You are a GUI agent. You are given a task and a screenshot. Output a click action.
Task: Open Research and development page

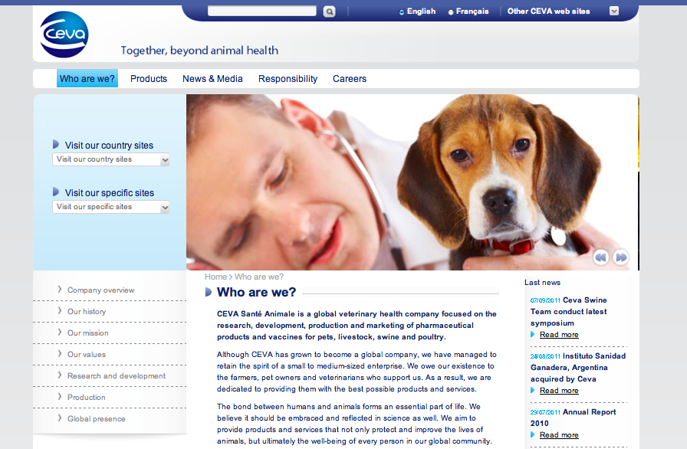pos(116,376)
